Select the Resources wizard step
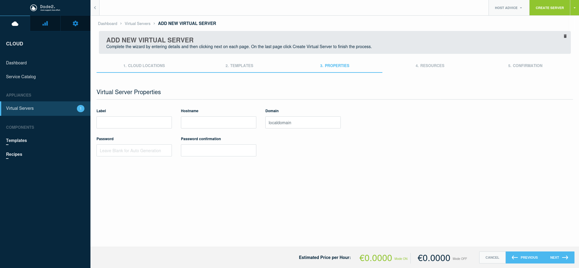 pos(430,66)
